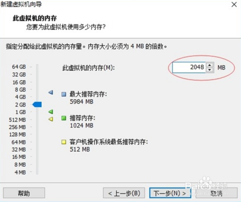Click the blue maximum recommended memory arrow marker
The width and height of the screenshot is (241, 202).
click(x=51, y=92)
